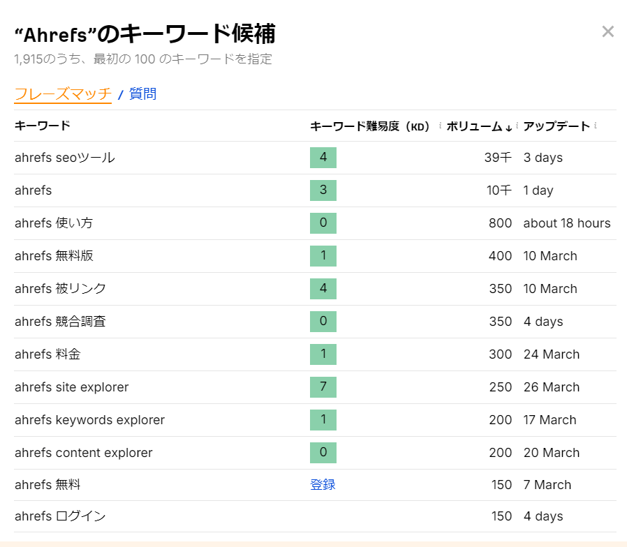
Task: Click the KD badge 7 for ahrefs site explorer
Action: 323,387
